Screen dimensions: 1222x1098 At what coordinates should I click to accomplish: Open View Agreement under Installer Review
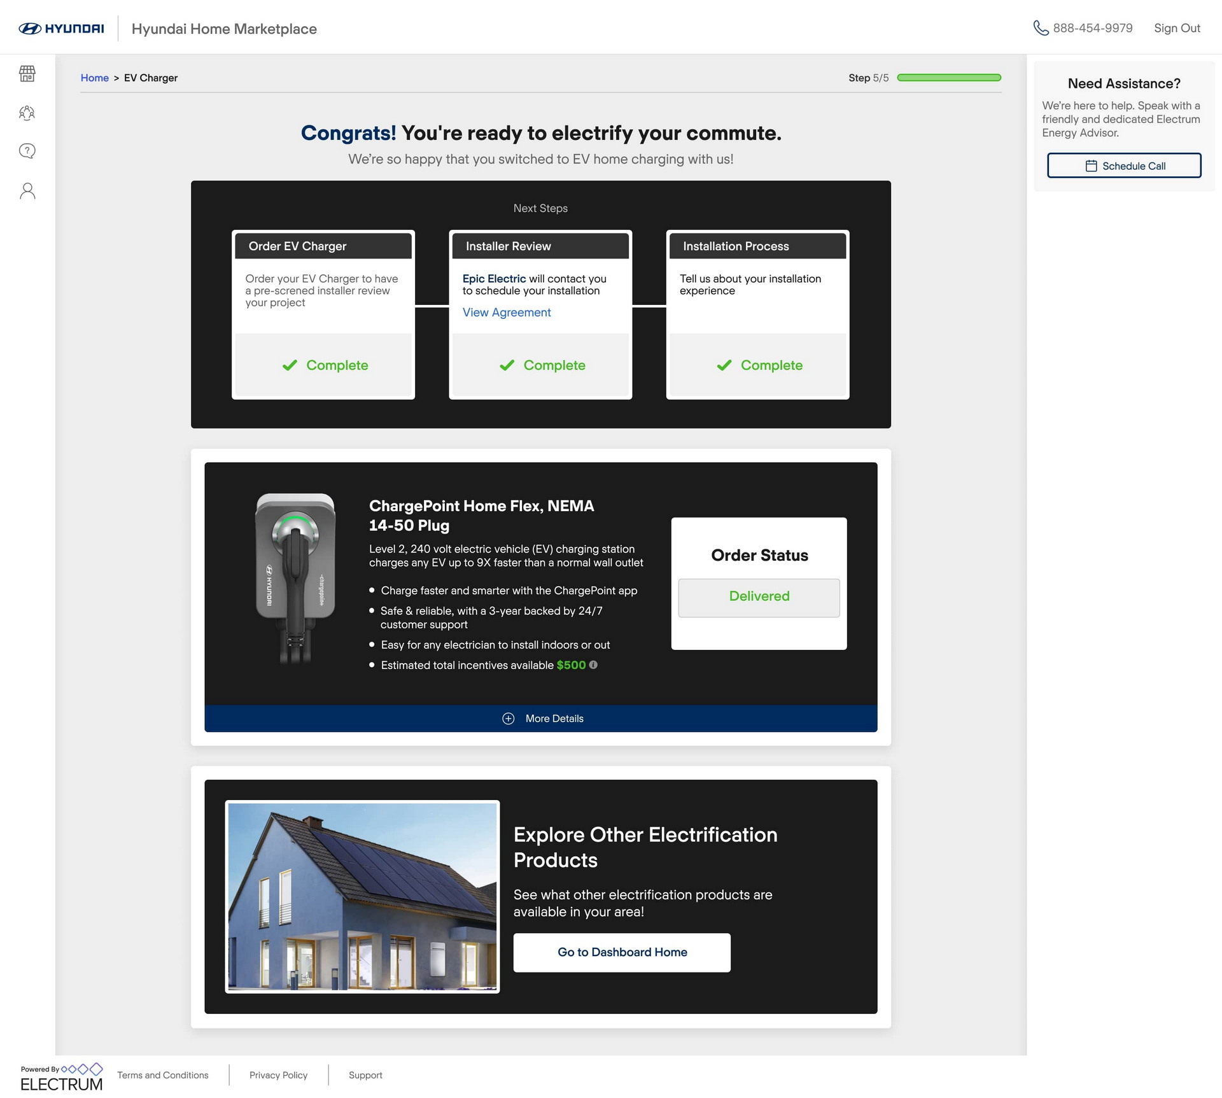(x=506, y=313)
